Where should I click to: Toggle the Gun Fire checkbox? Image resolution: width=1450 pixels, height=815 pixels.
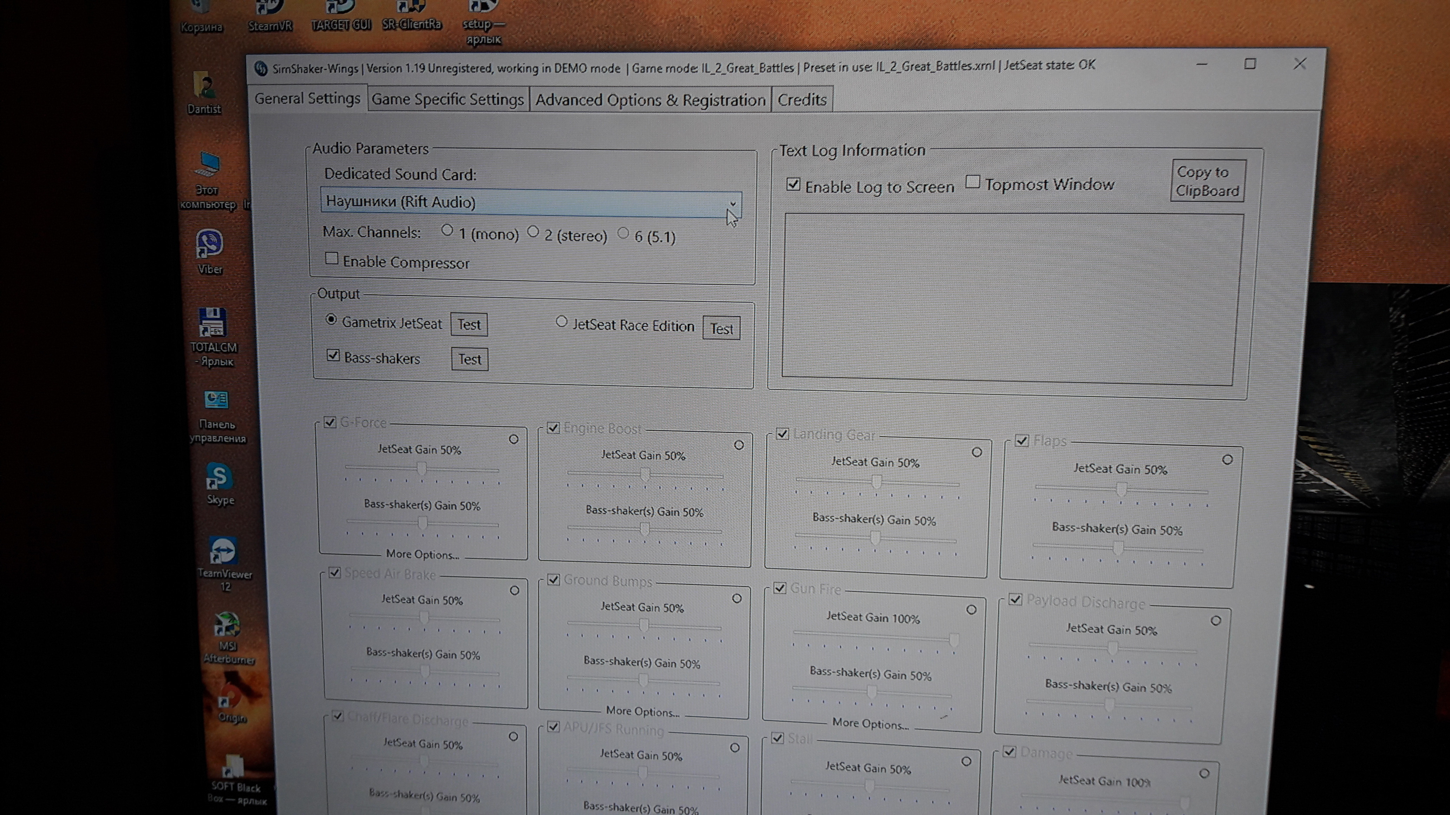[779, 588]
